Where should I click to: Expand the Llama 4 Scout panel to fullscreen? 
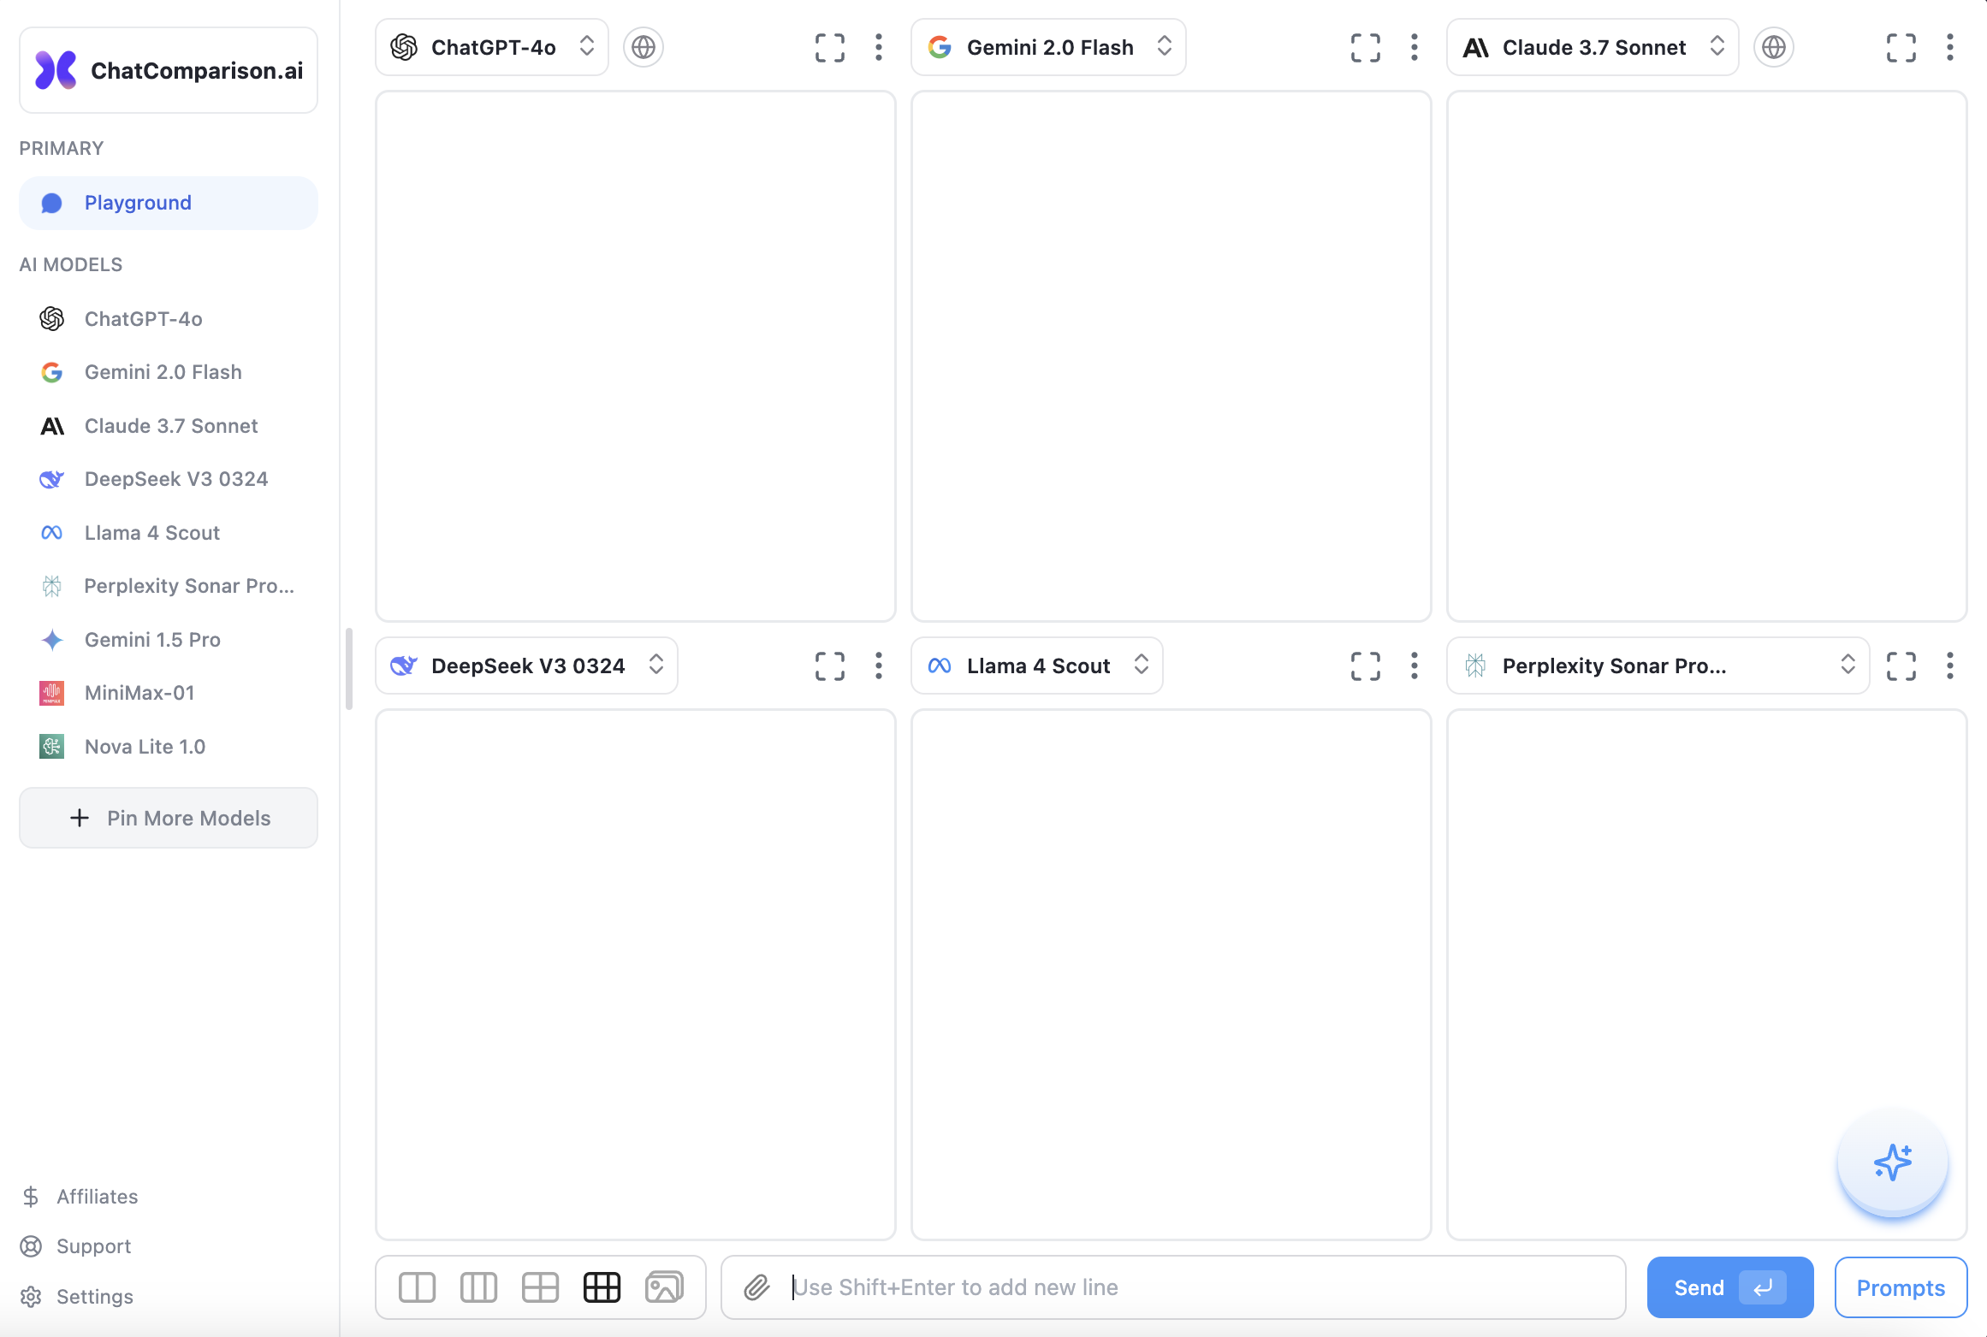tap(1366, 666)
